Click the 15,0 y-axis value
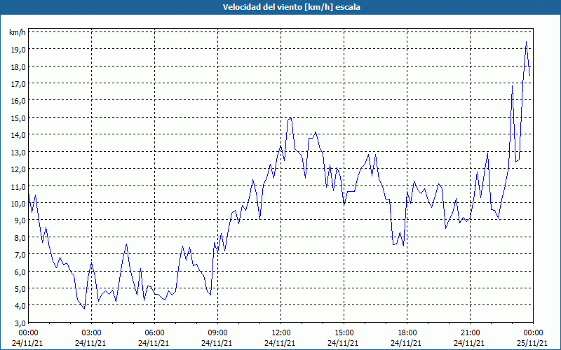 (19, 118)
